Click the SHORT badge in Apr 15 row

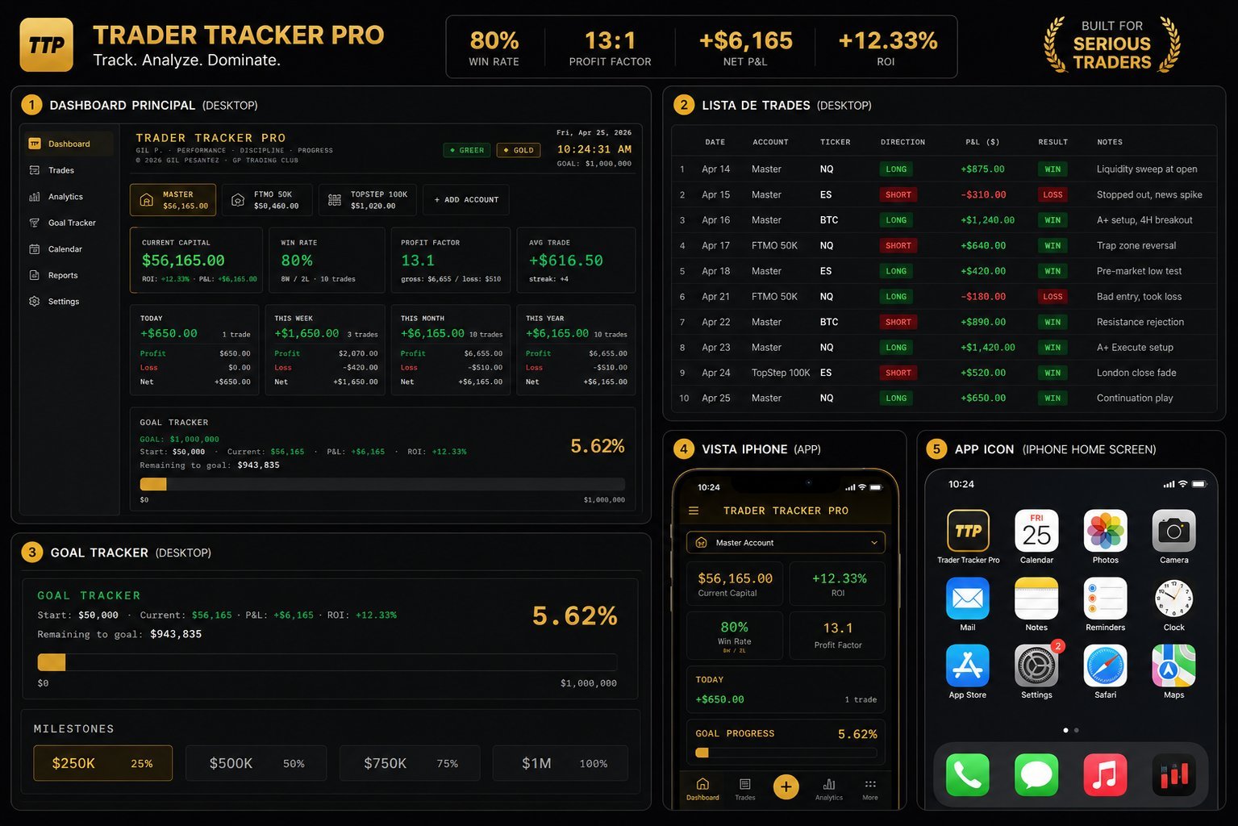tap(898, 194)
